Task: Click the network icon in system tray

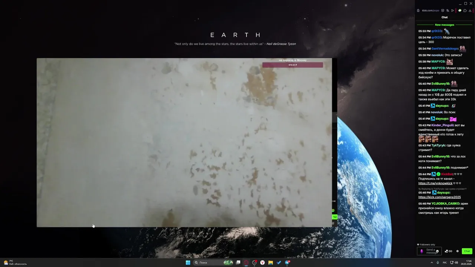Action: [452, 263]
